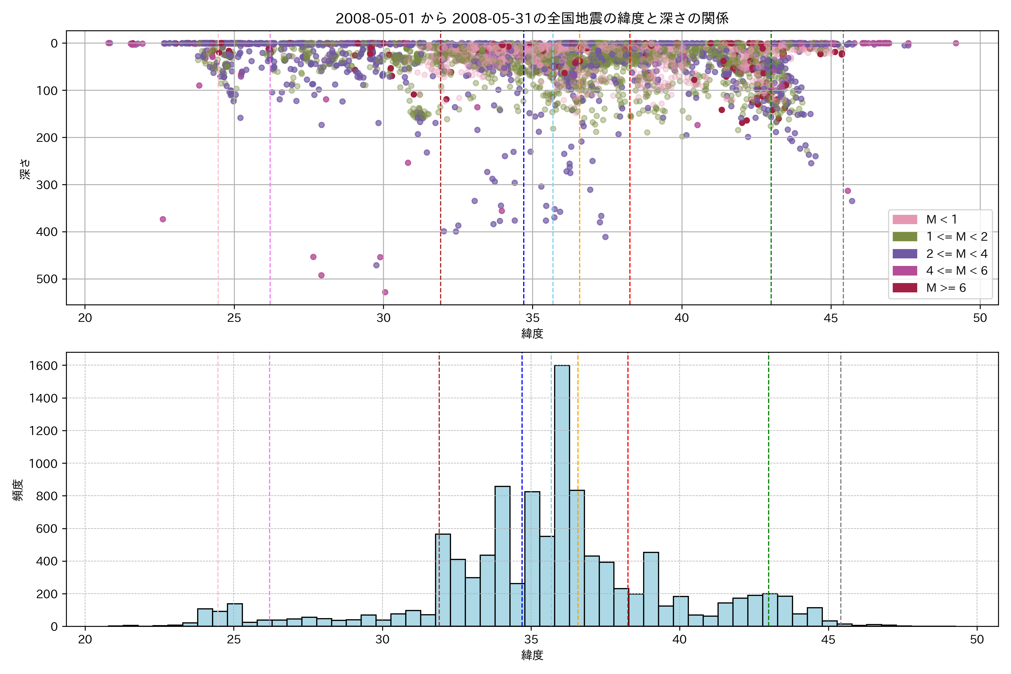Click the 1600 tick label on histogram axis

tap(44, 366)
